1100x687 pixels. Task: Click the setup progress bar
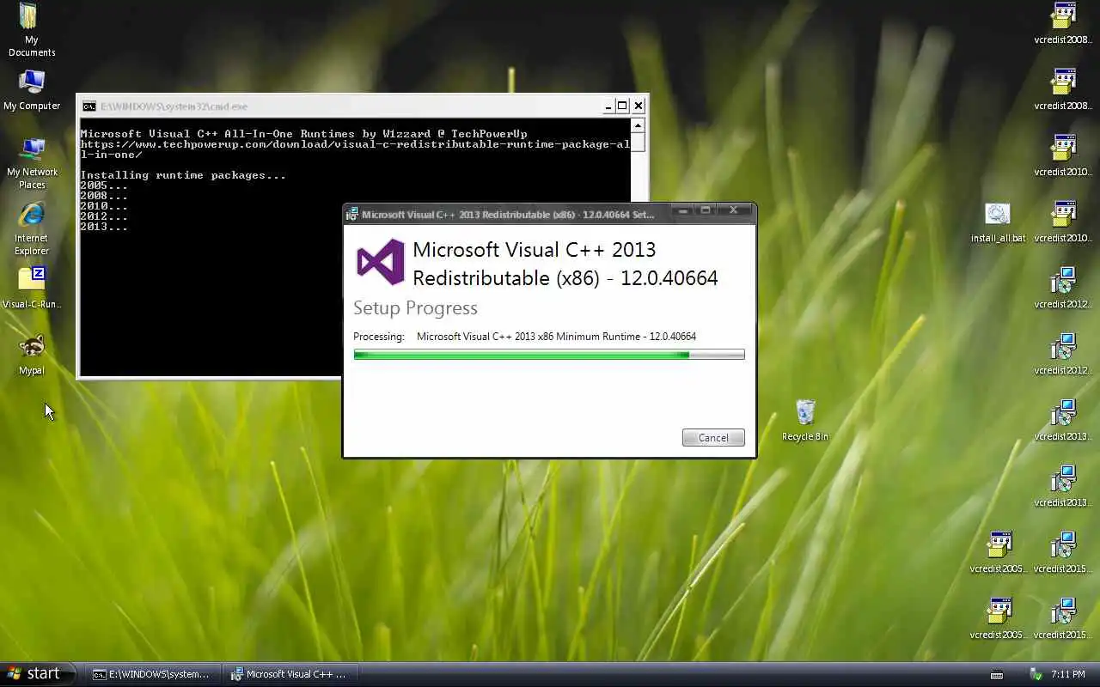point(549,354)
